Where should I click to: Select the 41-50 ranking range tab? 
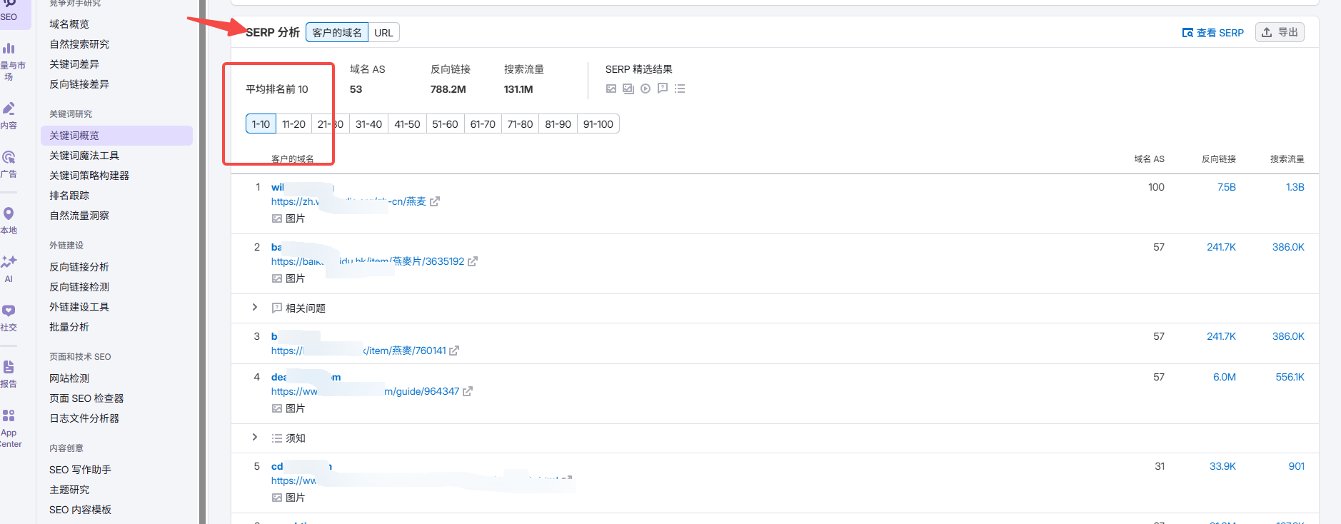coord(407,124)
